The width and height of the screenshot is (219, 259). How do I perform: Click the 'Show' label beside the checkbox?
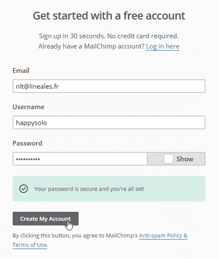pyautogui.click(x=185, y=159)
